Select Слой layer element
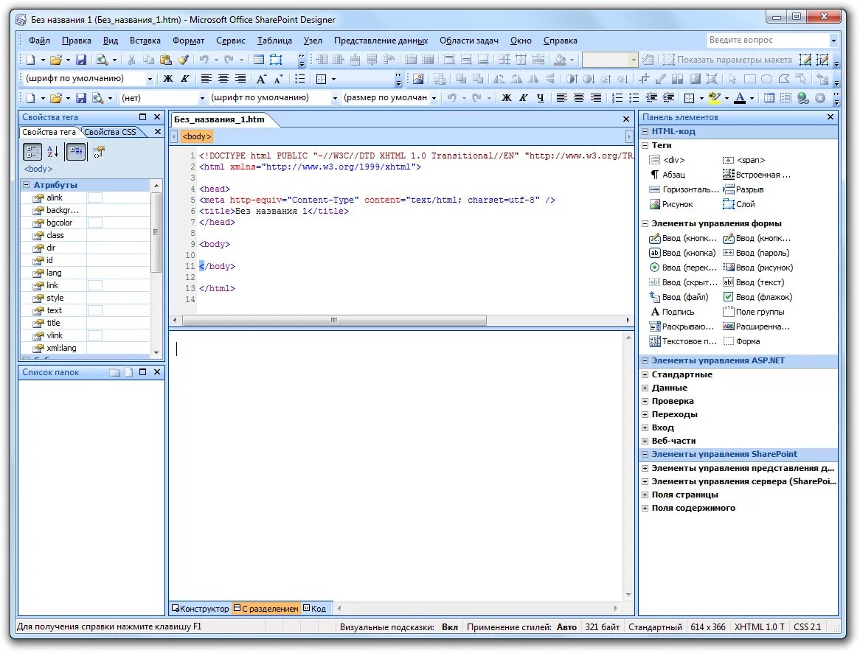 click(x=739, y=204)
